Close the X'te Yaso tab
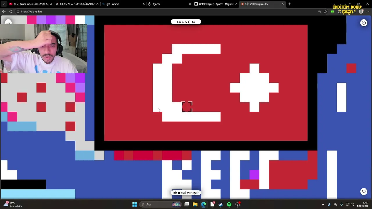Screen dimensions: 372x209 point(97,4)
